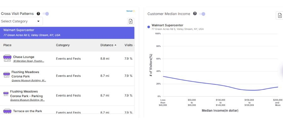
Task: Click the Walmart Supercenter legend label
Action: pyautogui.click(x=167, y=25)
